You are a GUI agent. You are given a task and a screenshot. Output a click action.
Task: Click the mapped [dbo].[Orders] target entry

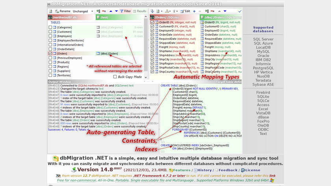pyautogui.click(x=109, y=54)
